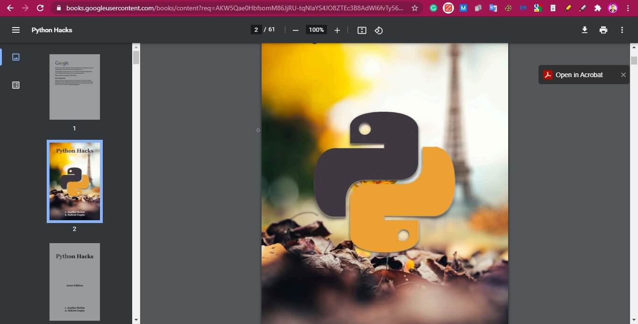Viewport: 638px width, 324px height.
Task: Click the padlock site info icon
Action: pyautogui.click(x=58, y=8)
